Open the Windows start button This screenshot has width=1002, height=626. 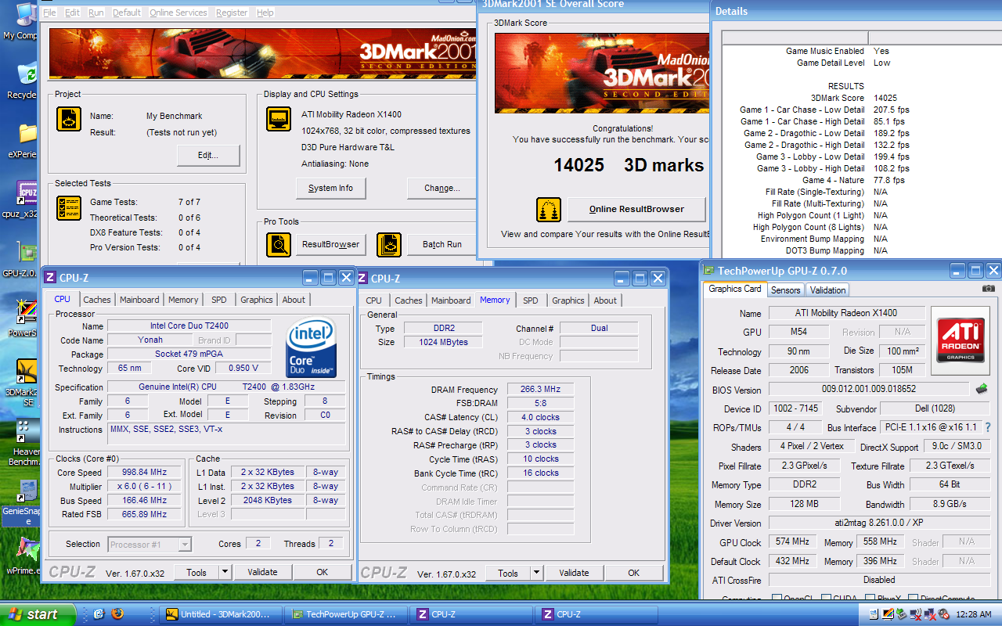pos(38,614)
